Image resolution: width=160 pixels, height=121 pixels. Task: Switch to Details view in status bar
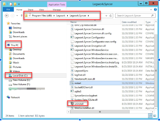pyautogui.click(x=150, y=116)
